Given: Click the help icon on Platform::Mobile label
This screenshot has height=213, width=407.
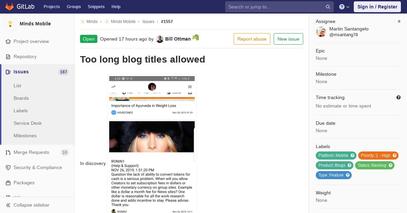Looking at the screenshot, I should (352, 156).
